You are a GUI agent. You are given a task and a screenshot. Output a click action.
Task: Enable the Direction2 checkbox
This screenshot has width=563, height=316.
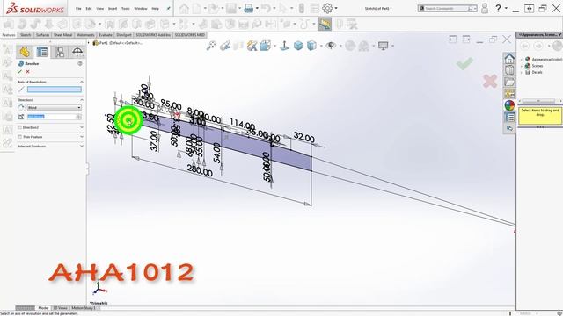(19, 127)
